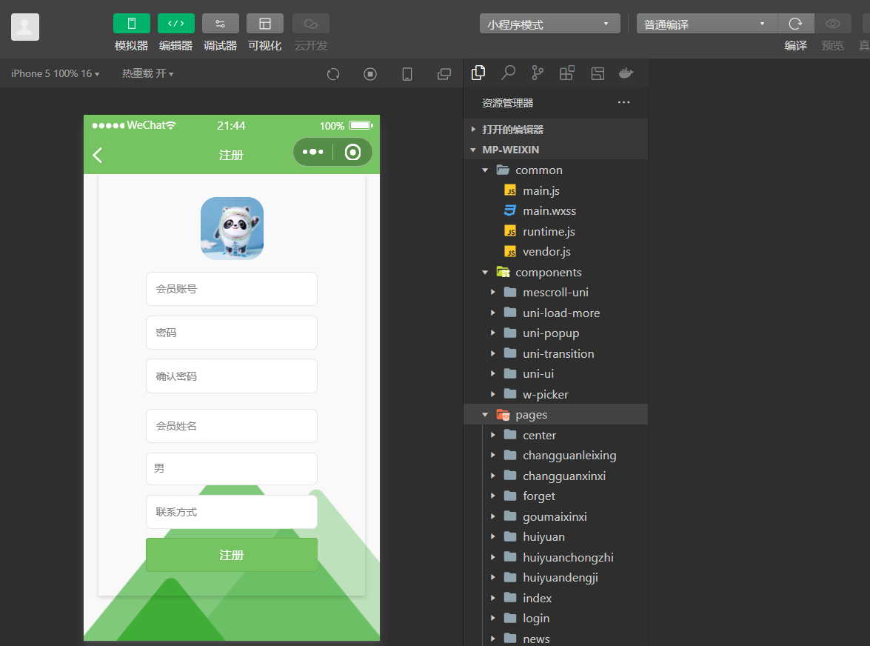Expand the huiyuandengji folder
Viewport: 870px width, 646px height.
555,578
